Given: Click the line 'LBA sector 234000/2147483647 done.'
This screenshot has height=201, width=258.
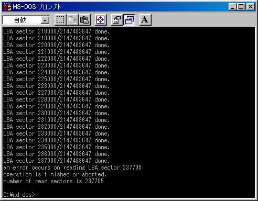Looking at the screenshot, I should tap(56, 140).
